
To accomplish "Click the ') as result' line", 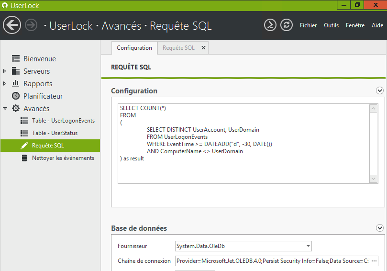I will click(x=132, y=158).
